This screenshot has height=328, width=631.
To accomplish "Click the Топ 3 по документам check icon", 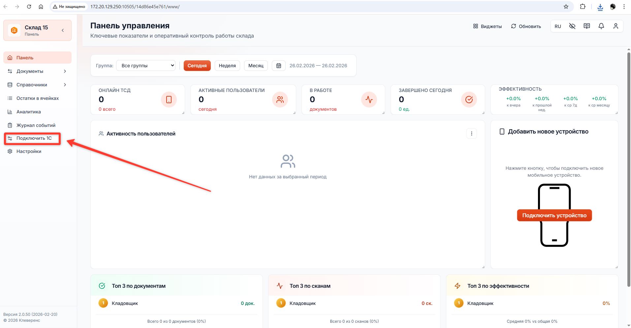I will (x=102, y=286).
